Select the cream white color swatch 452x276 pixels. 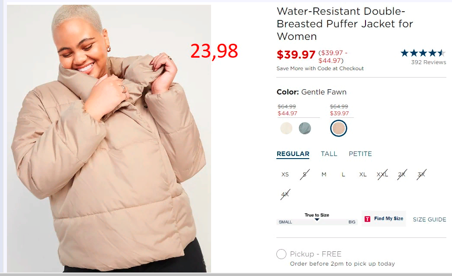(x=286, y=128)
